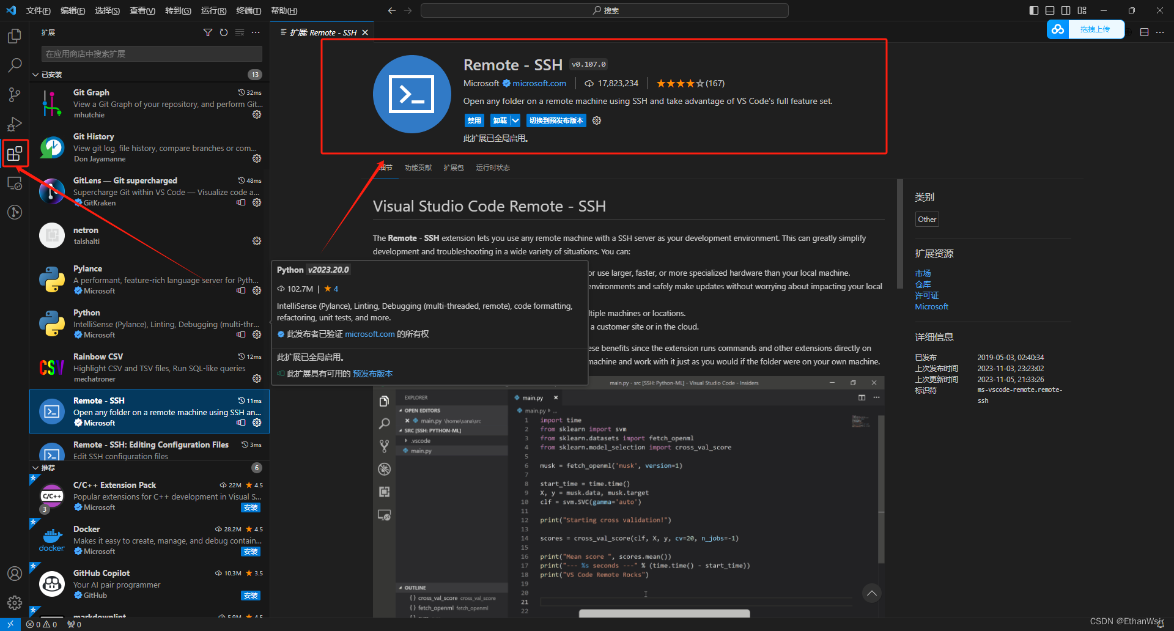
Task: Open editor more actions ellipsis
Action: [x=1160, y=32]
